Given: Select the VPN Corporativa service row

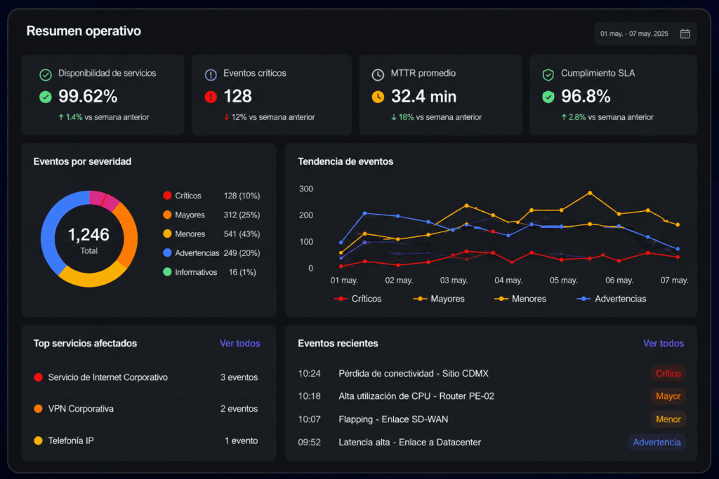Looking at the screenshot, I should [x=147, y=409].
